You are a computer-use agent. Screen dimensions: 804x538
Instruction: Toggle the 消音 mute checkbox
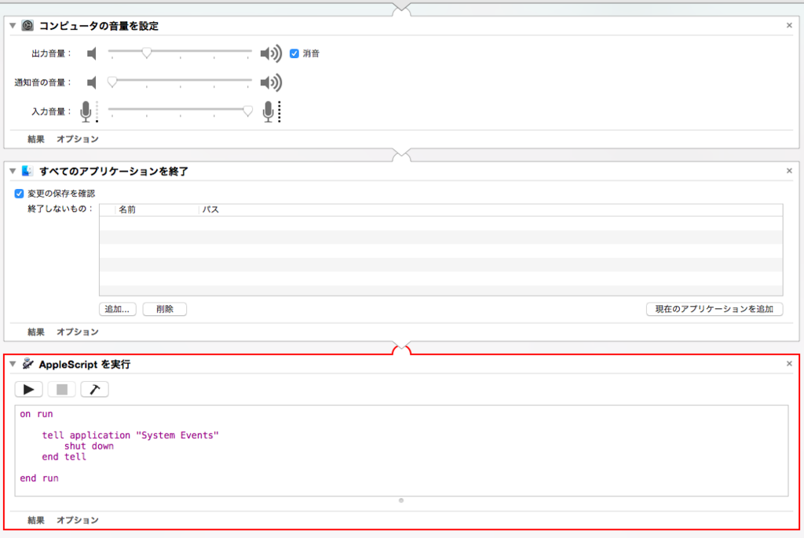tap(294, 53)
